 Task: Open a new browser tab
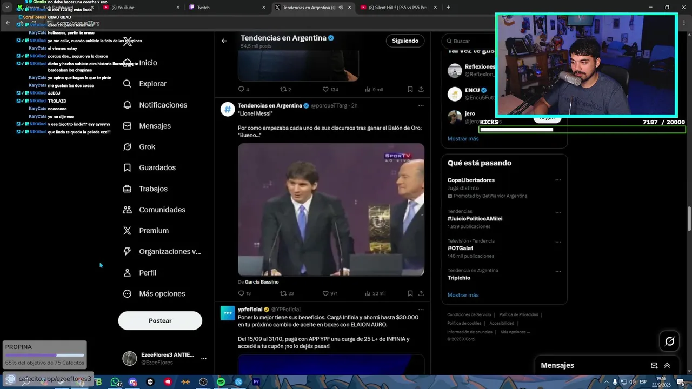pyautogui.click(x=448, y=8)
